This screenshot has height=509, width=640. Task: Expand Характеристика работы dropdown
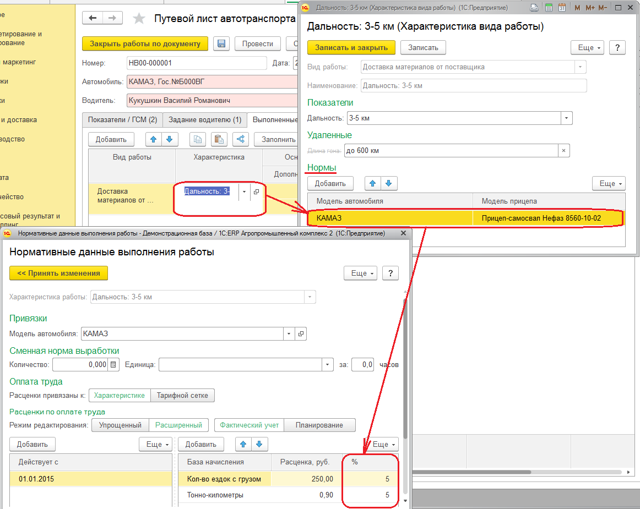point(310,297)
